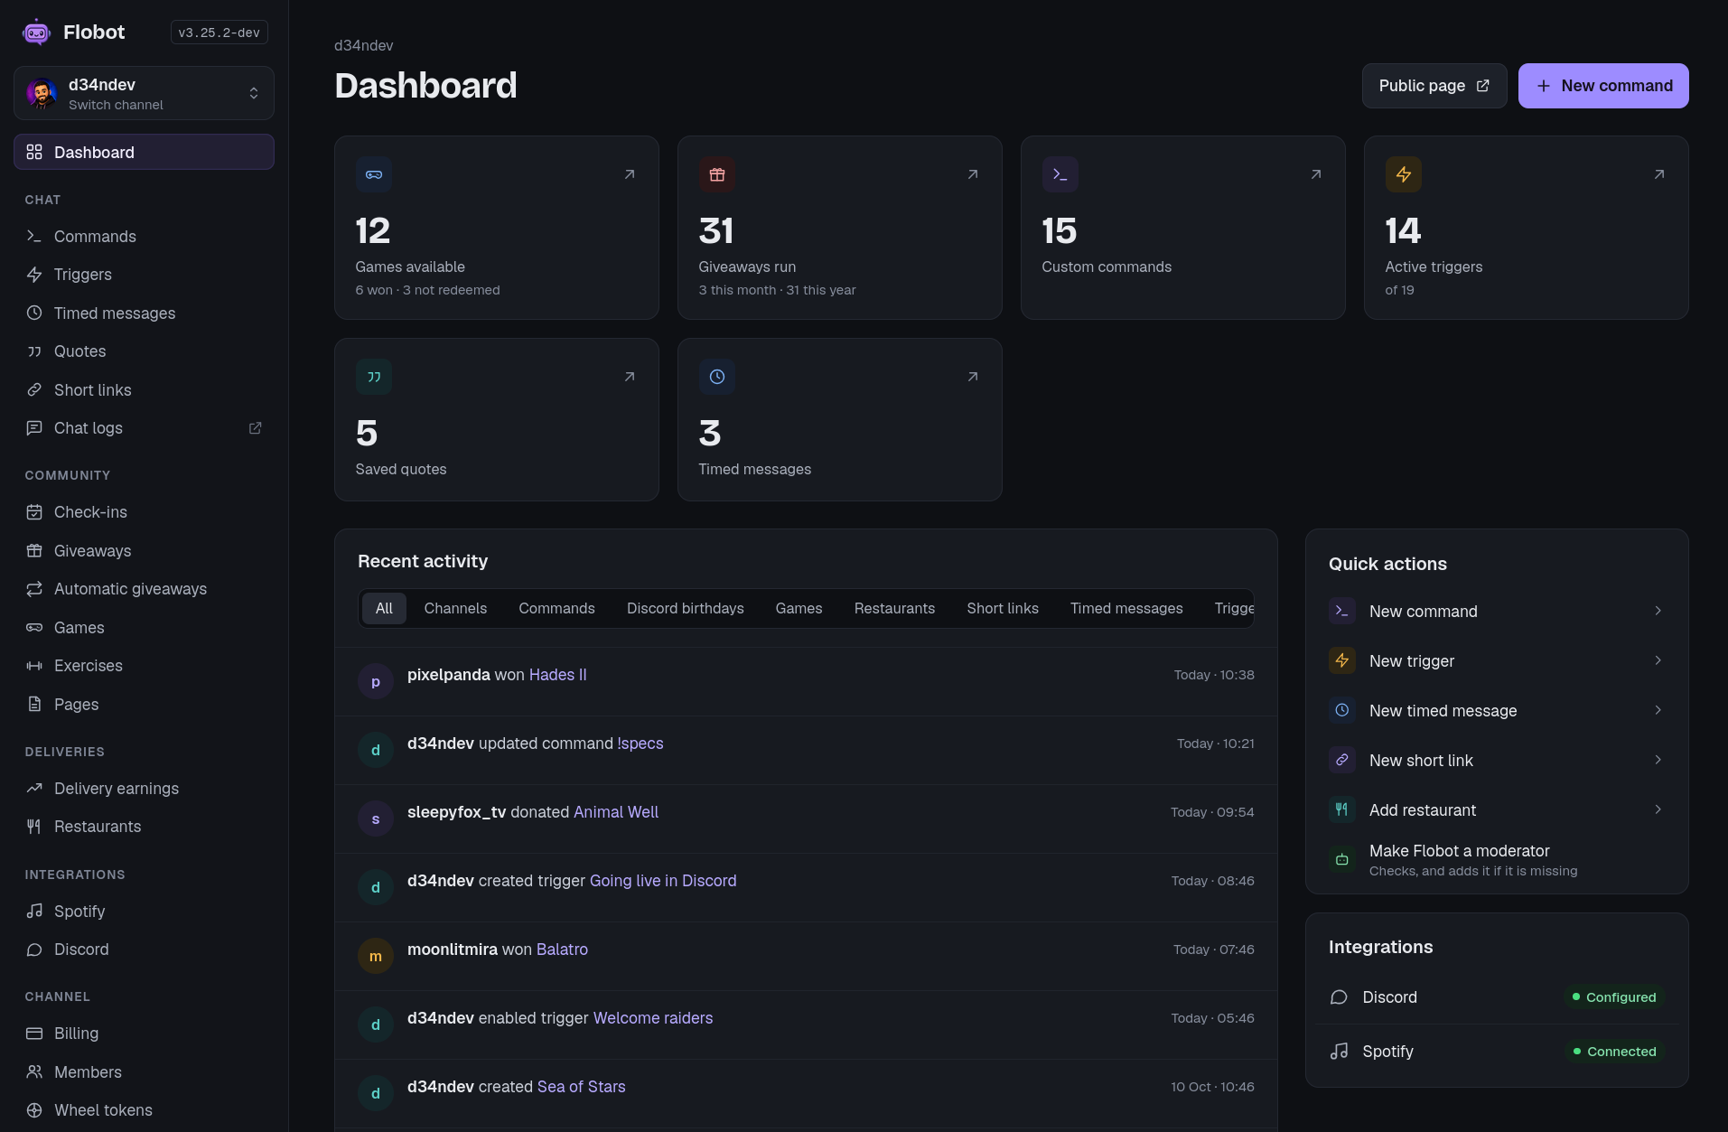This screenshot has width=1728, height=1132.
Task: Open the !specs command link
Action: [640, 744]
